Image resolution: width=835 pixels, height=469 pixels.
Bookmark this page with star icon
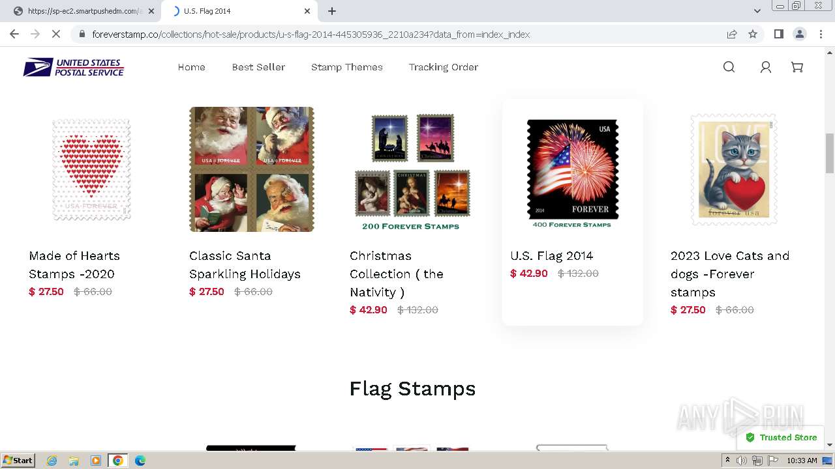(753, 34)
